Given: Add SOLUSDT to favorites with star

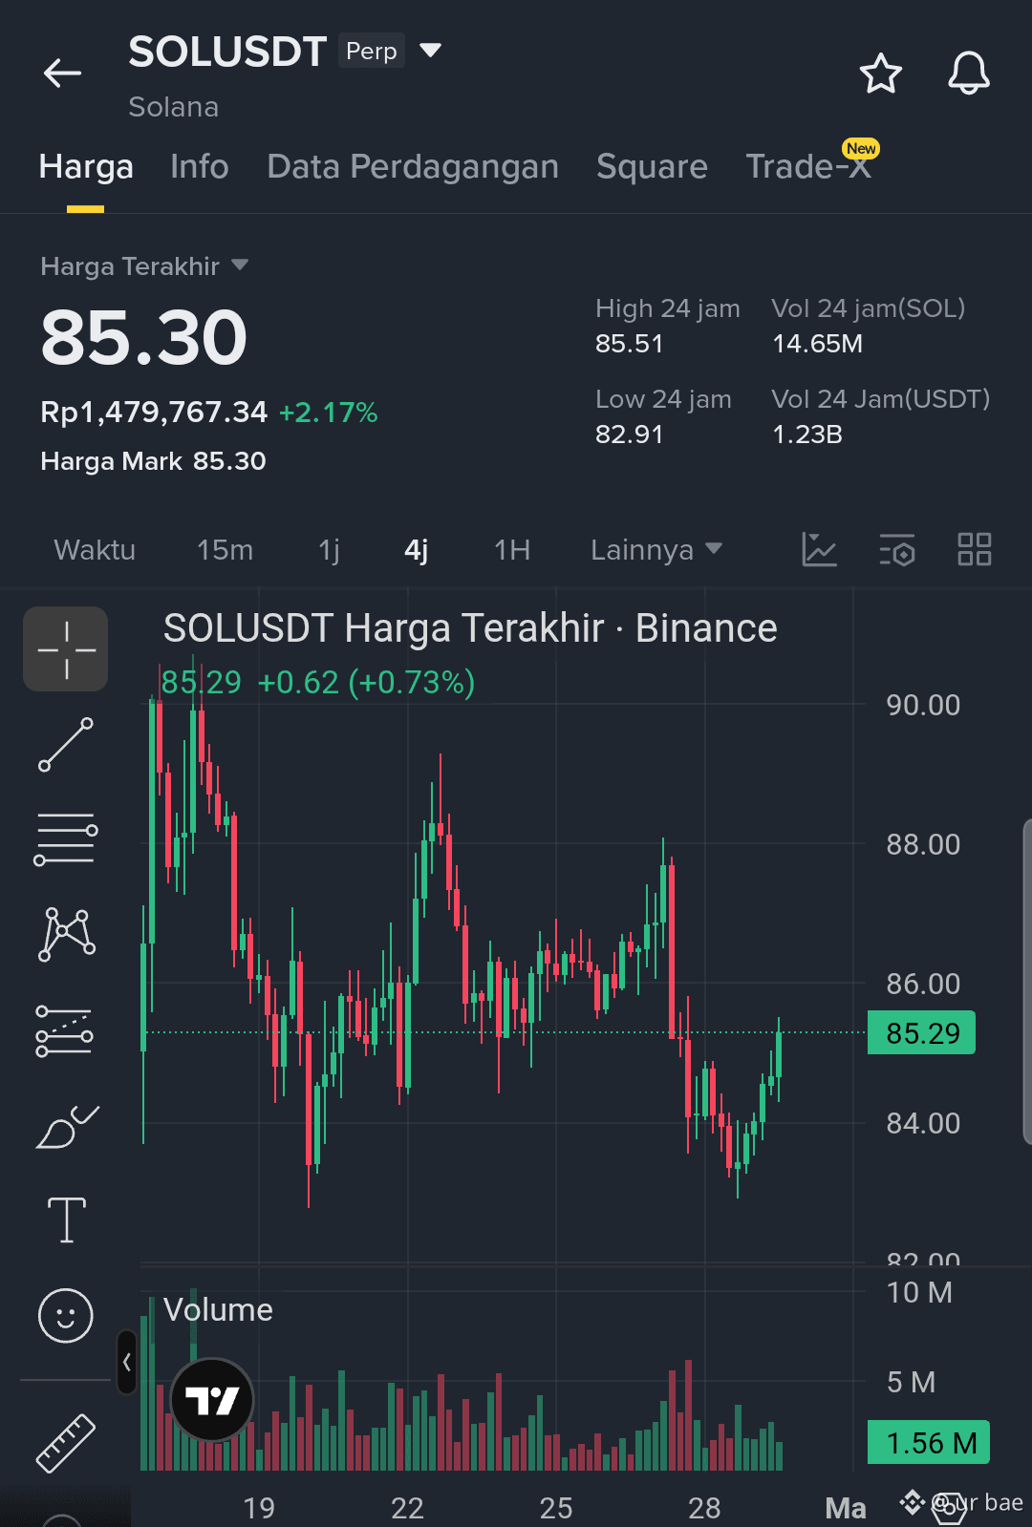Looking at the screenshot, I should [x=881, y=74].
